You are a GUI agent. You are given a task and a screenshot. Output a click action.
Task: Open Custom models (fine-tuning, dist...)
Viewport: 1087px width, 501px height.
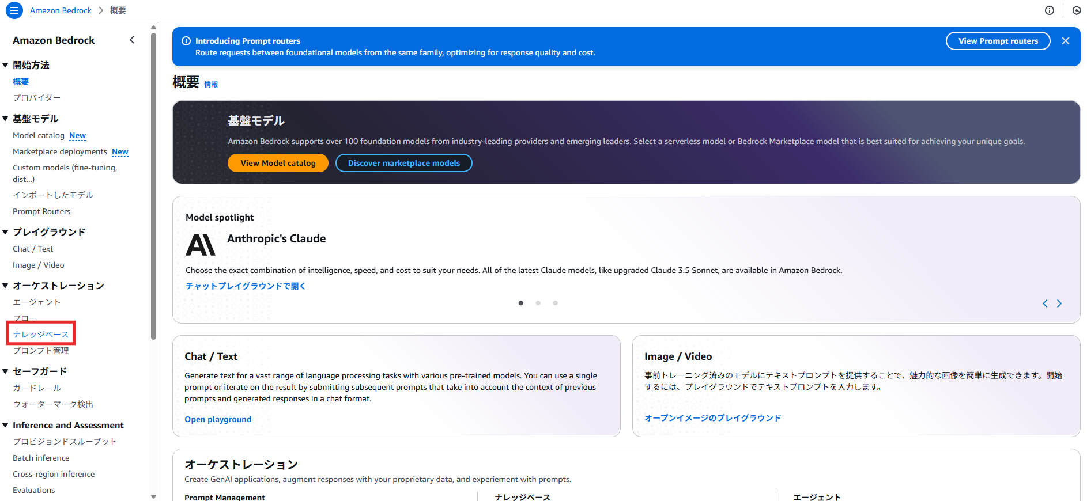coord(65,173)
